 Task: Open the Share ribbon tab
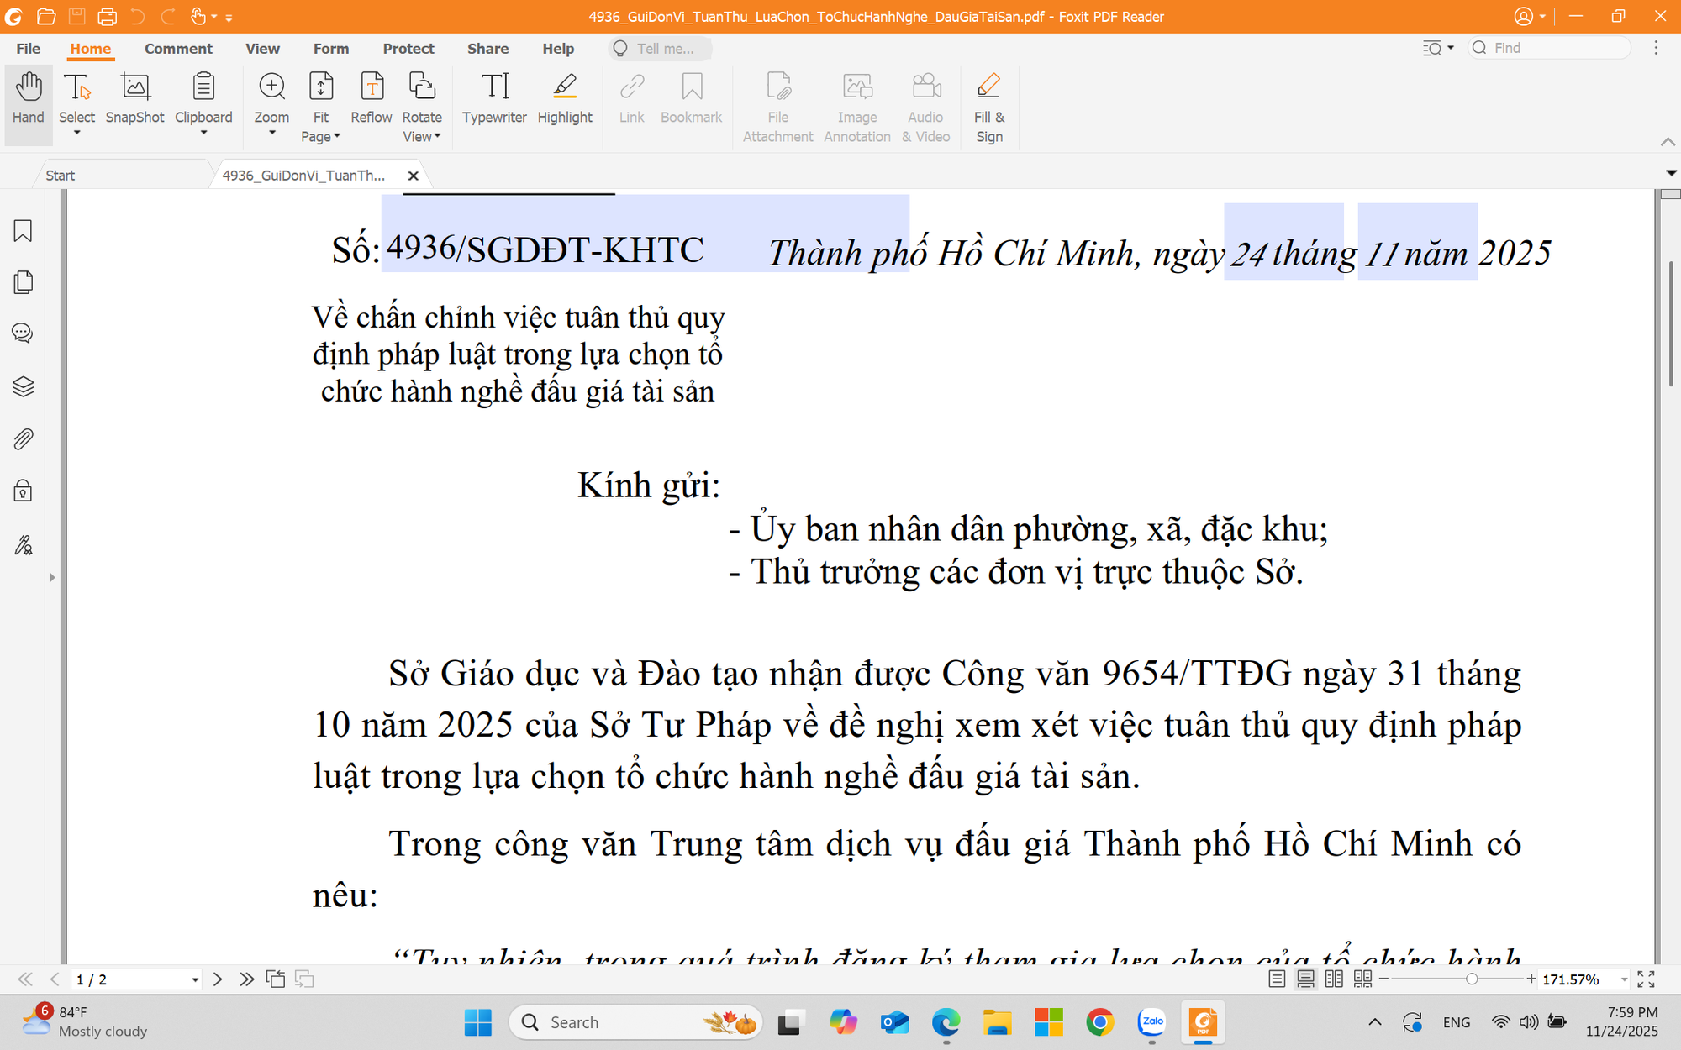click(x=487, y=49)
